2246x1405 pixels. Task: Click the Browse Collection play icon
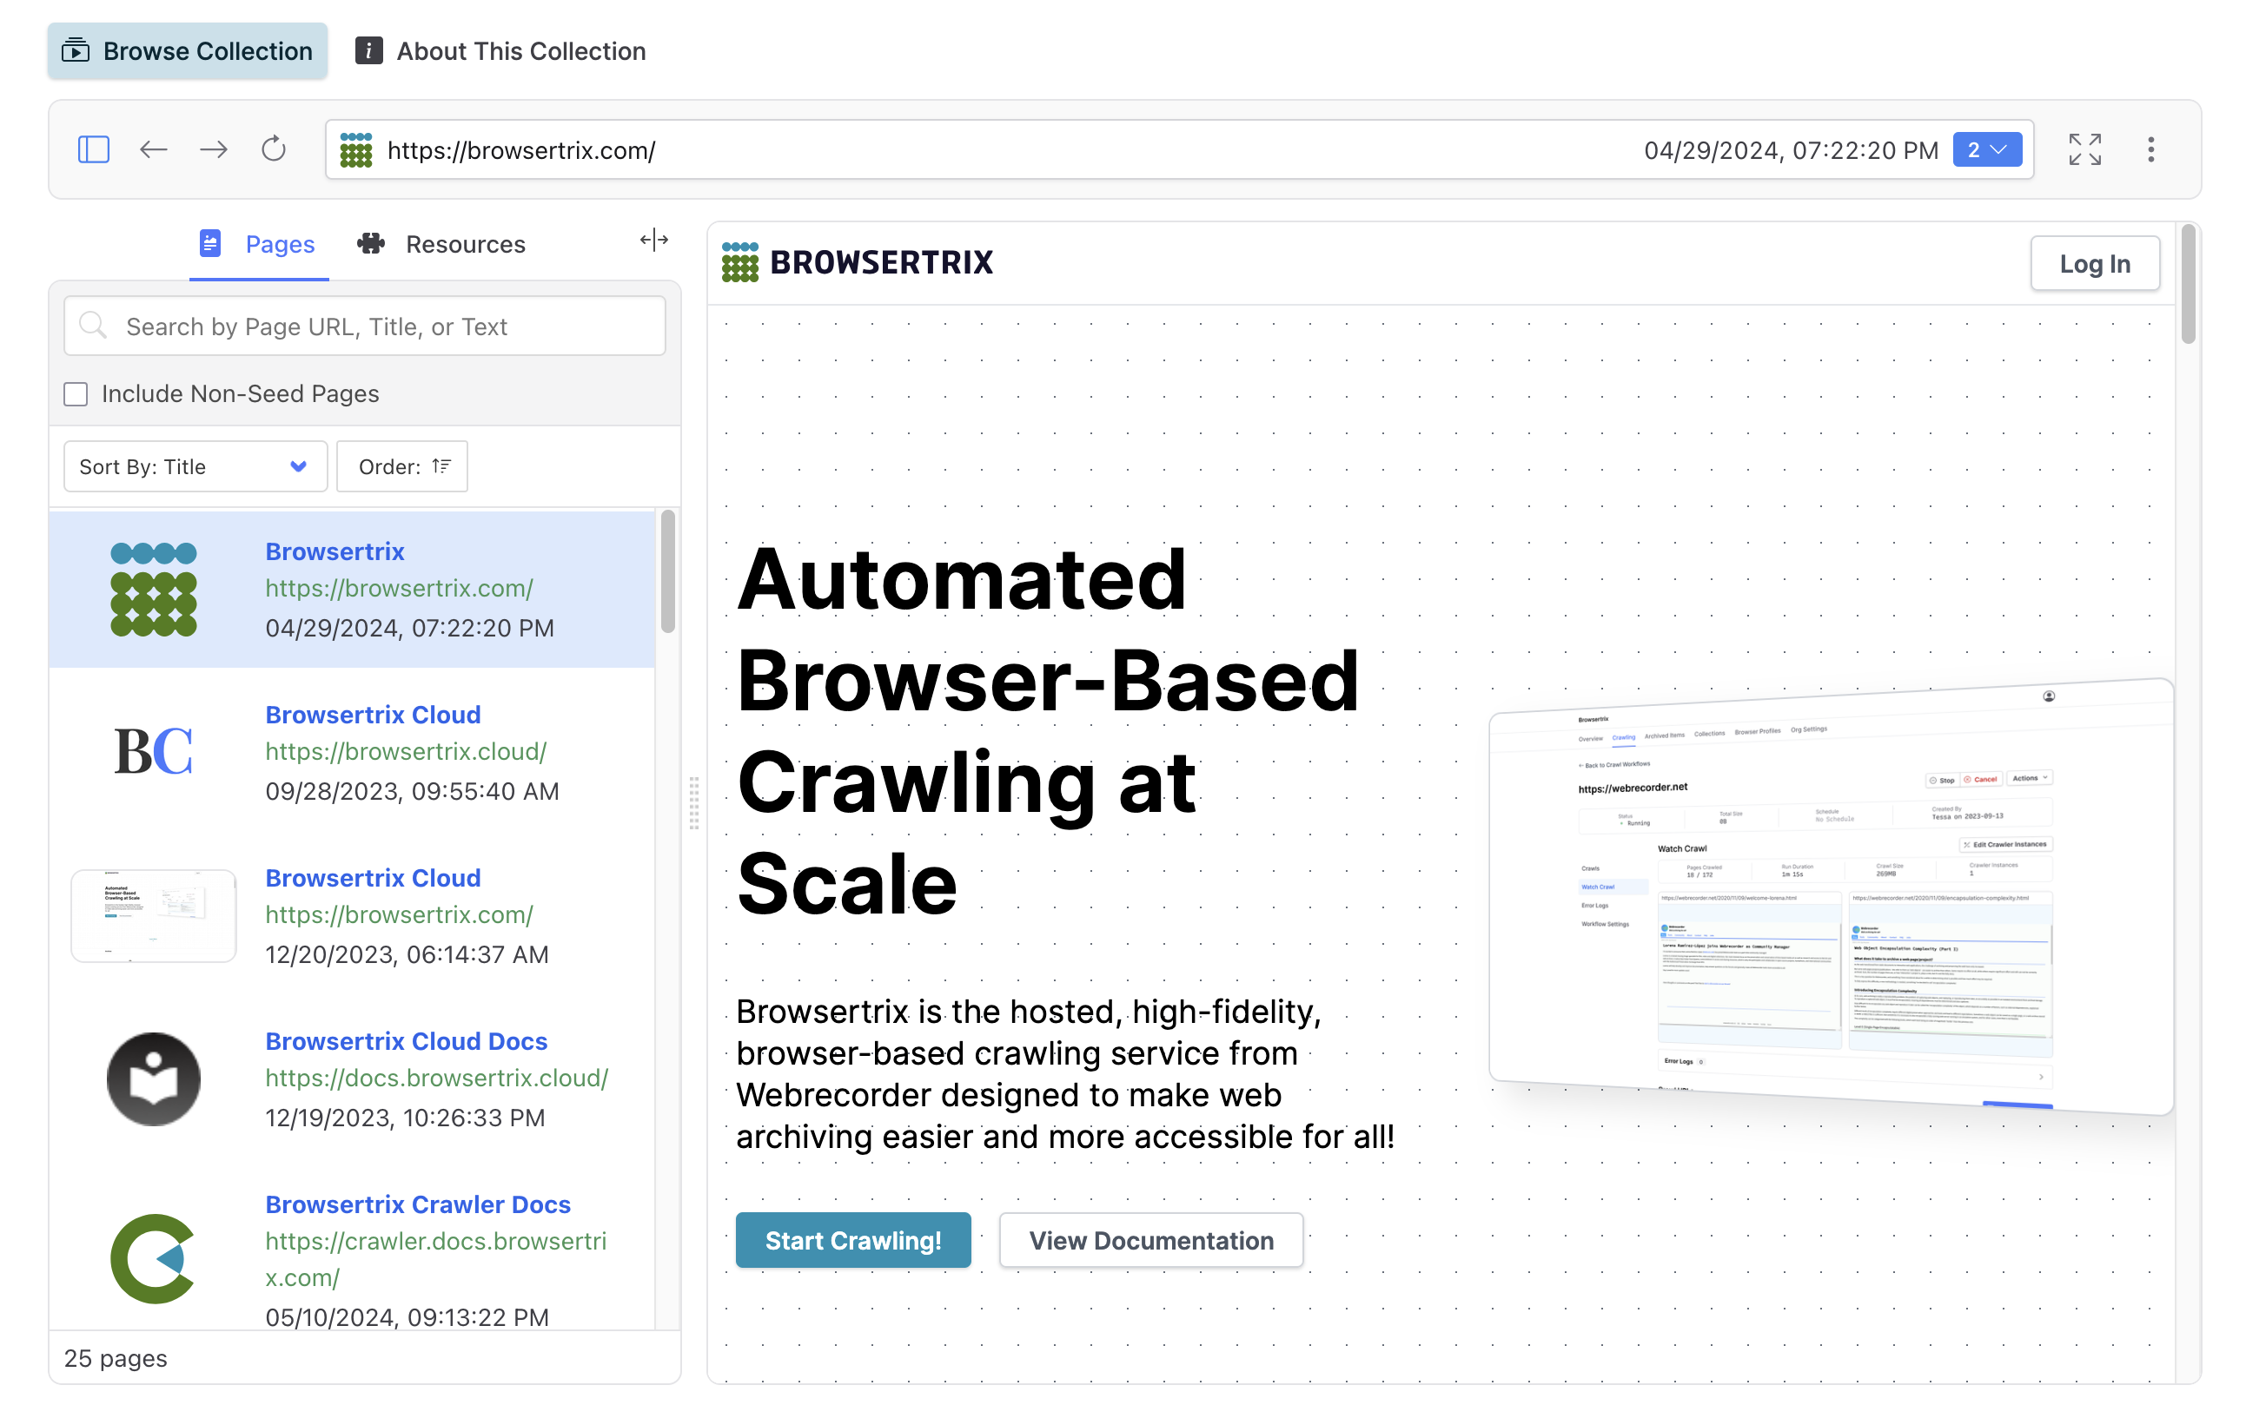76,50
